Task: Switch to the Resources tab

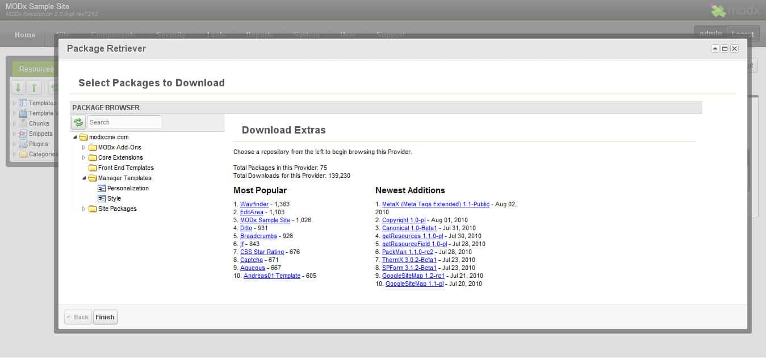Action: 35,69
